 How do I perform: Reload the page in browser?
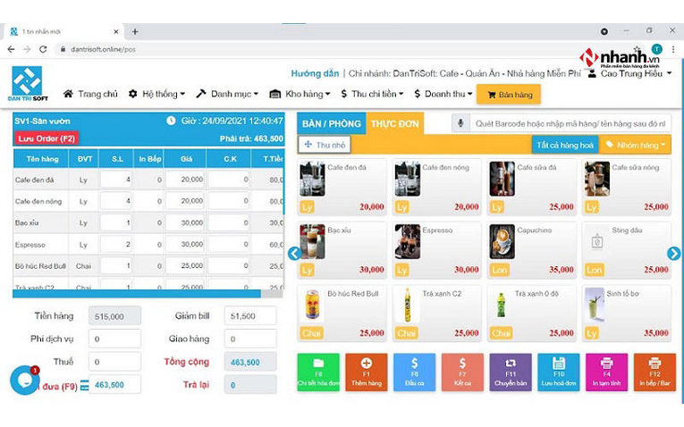(43, 49)
